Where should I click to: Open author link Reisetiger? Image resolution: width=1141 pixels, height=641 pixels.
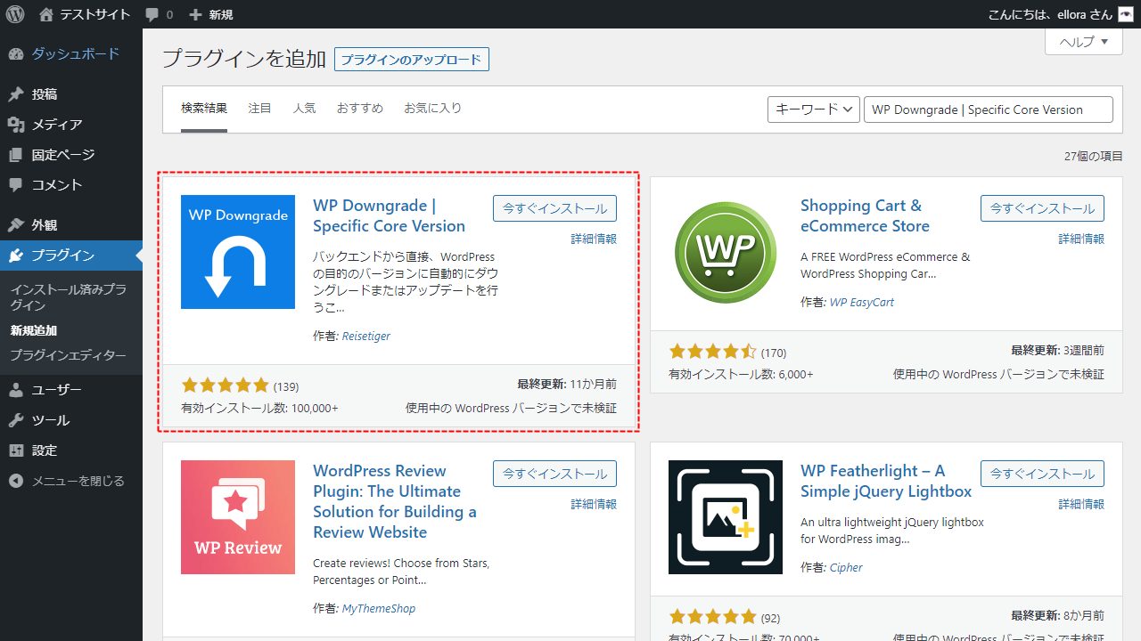(x=366, y=336)
